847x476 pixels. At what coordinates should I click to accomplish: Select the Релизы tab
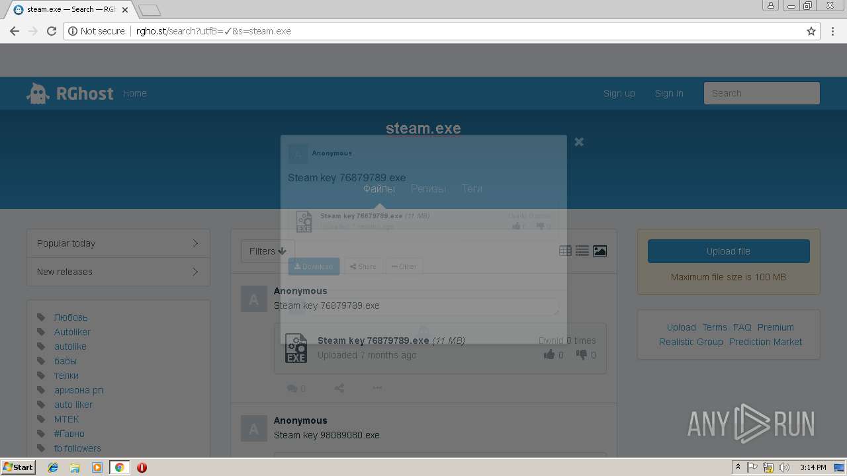click(428, 188)
